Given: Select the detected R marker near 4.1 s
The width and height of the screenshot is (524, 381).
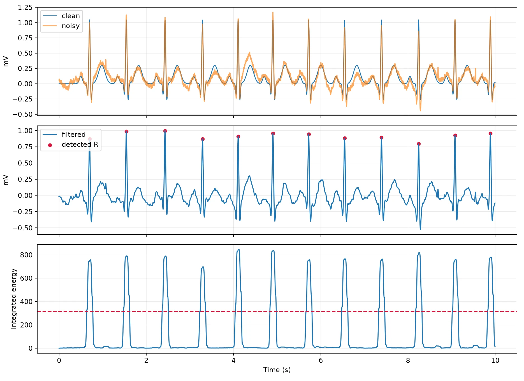Looking at the screenshot, I should (238, 136).
